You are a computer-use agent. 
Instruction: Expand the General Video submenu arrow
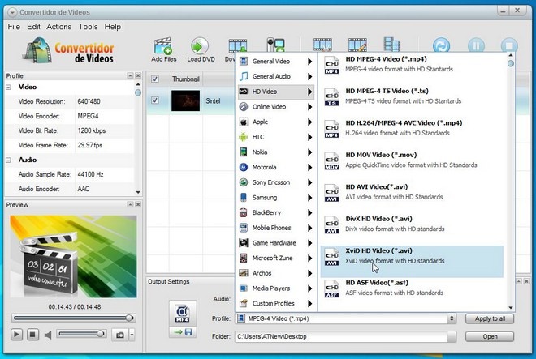pyautogui.click(x=309, y=62)
